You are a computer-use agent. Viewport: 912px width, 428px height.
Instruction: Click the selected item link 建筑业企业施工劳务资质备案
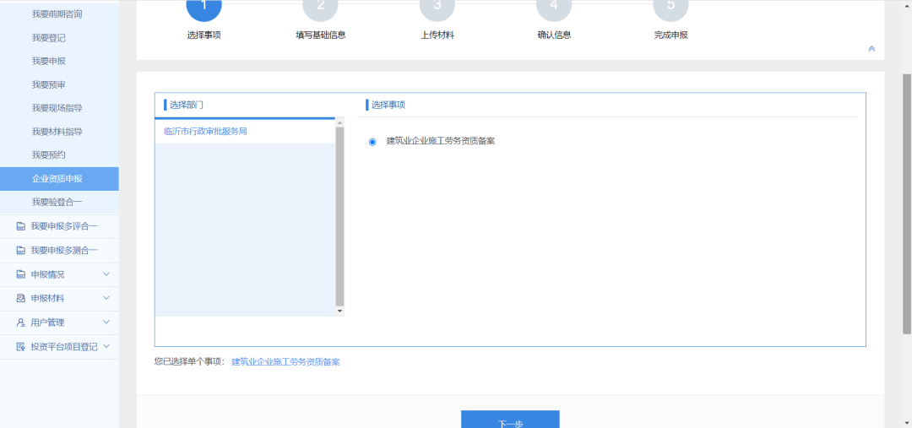pyautogui.click(x=285, y=362)
